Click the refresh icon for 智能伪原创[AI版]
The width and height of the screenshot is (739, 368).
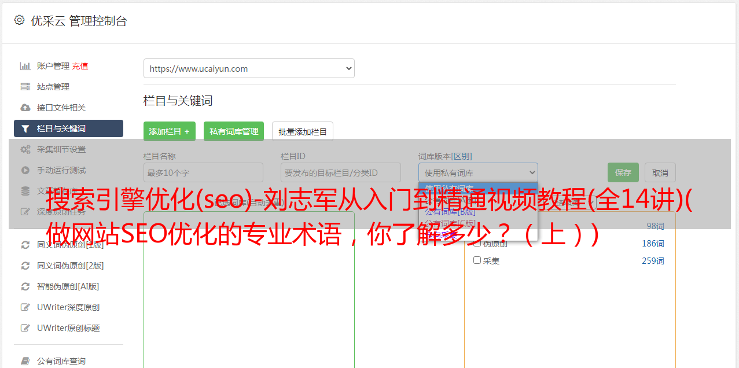25,286
